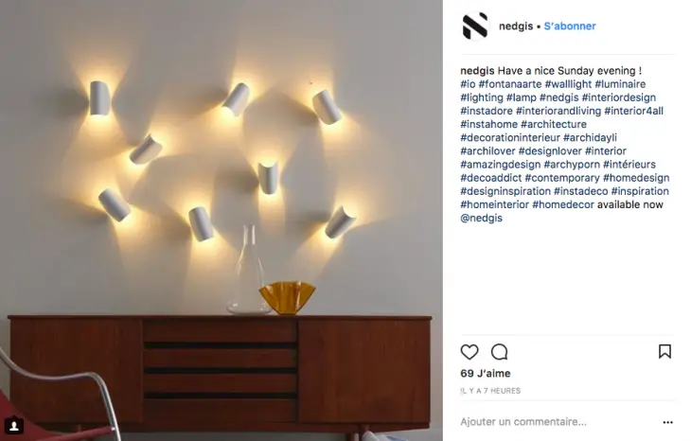Save post with bookmark icon
This screenshot has width=691, height=441.
664,351
